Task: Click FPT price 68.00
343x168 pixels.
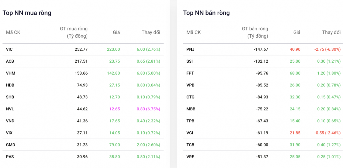Action: pos(295,73)
